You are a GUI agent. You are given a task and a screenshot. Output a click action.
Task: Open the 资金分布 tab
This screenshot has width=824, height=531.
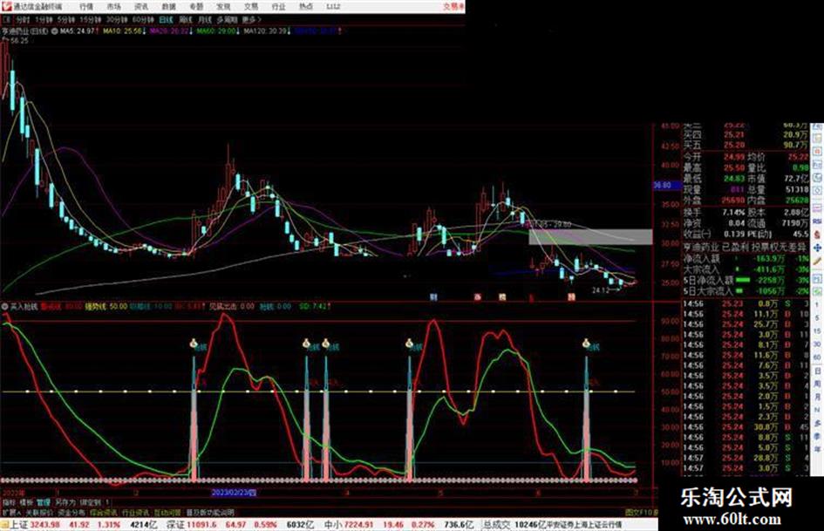(71, 512)
